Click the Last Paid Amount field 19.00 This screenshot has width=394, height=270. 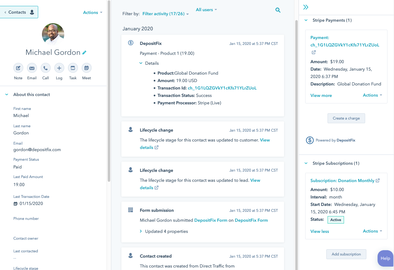[19, 185]
